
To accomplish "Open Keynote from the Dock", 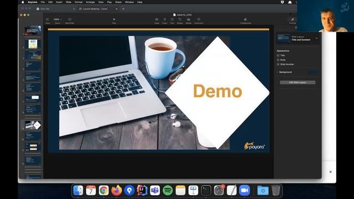I will click(x=193, y=190).
